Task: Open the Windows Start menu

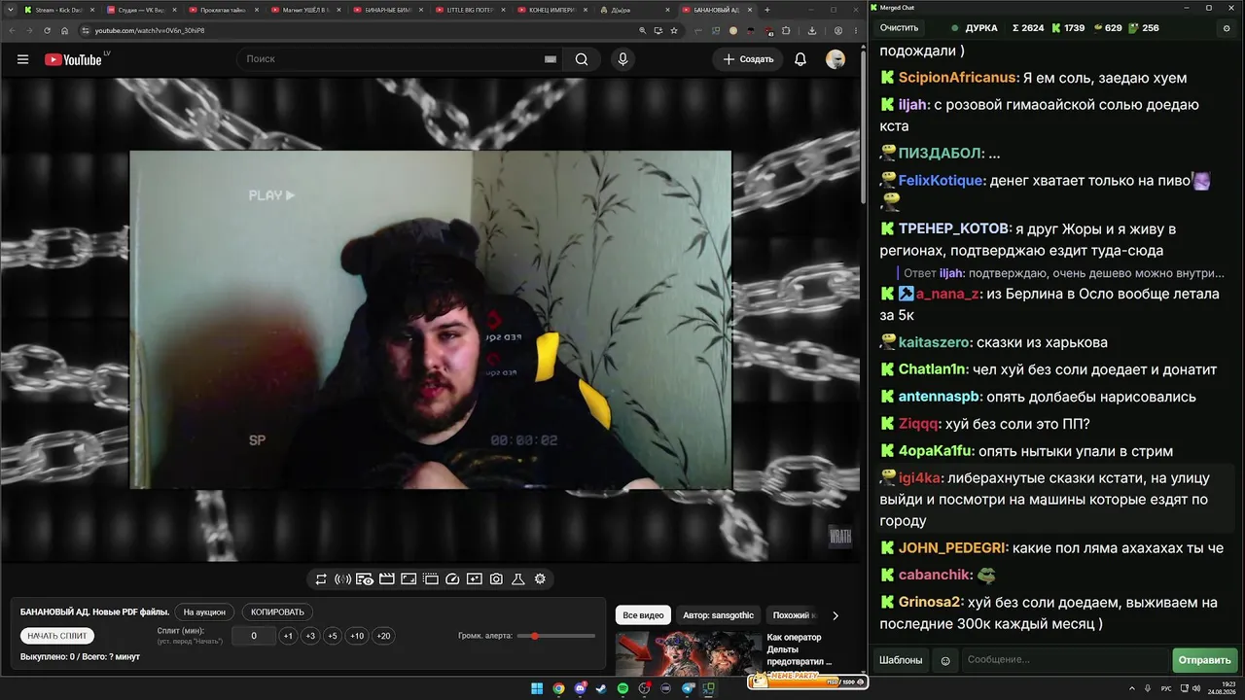Action: click(537, 689)
